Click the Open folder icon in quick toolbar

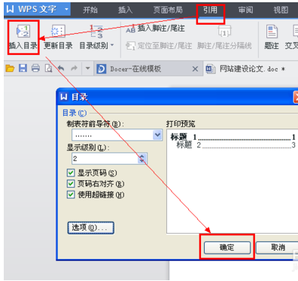10,68
